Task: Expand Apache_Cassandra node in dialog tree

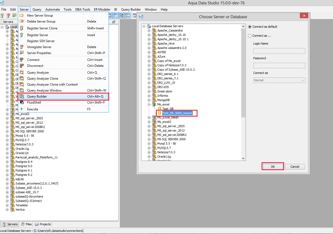Action: [149, 30]
